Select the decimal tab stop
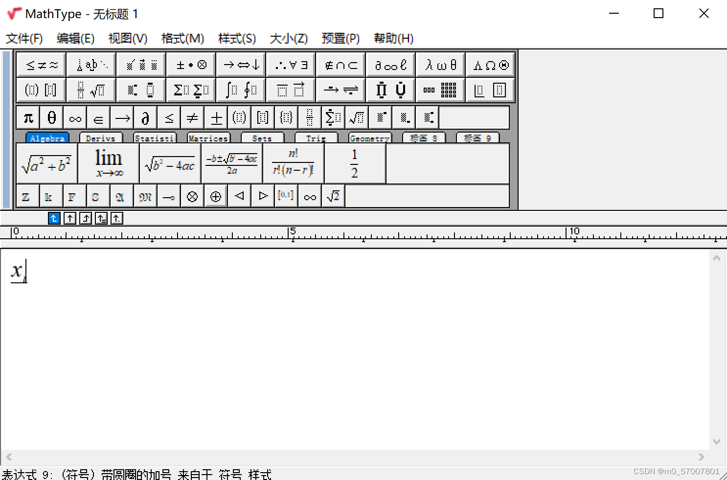This screenshot has height=480, width=727. point(117,218)
